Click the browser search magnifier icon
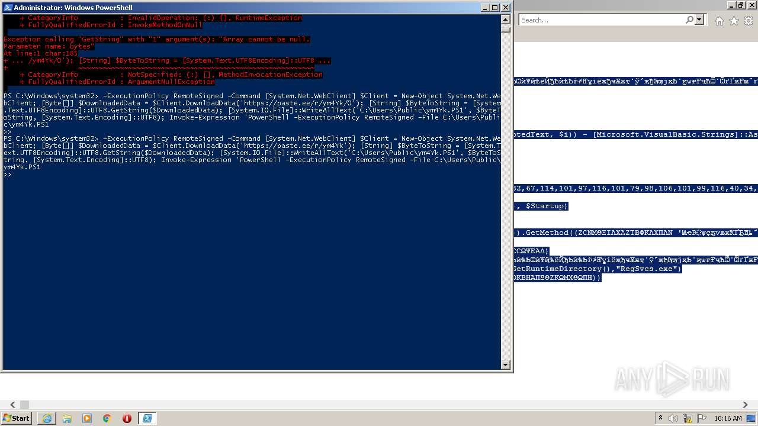The width and height of the screenshot is (758, 426). [x=689, y=20]
